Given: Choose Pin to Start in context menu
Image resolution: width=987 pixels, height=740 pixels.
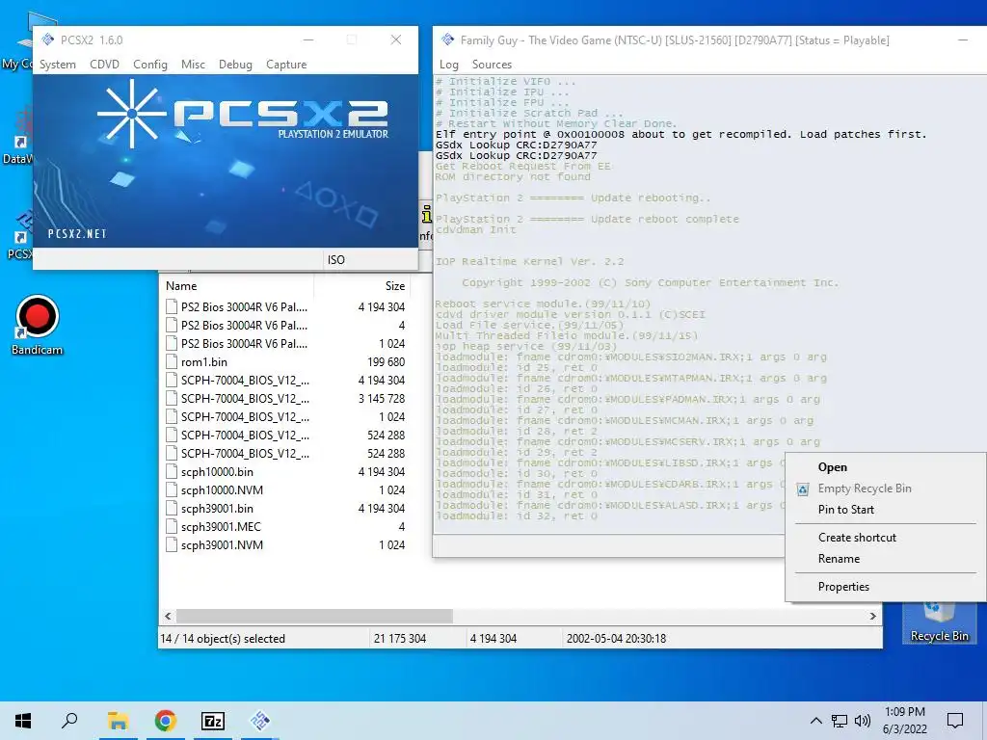Looking at the screenshot, I should 846,510.
